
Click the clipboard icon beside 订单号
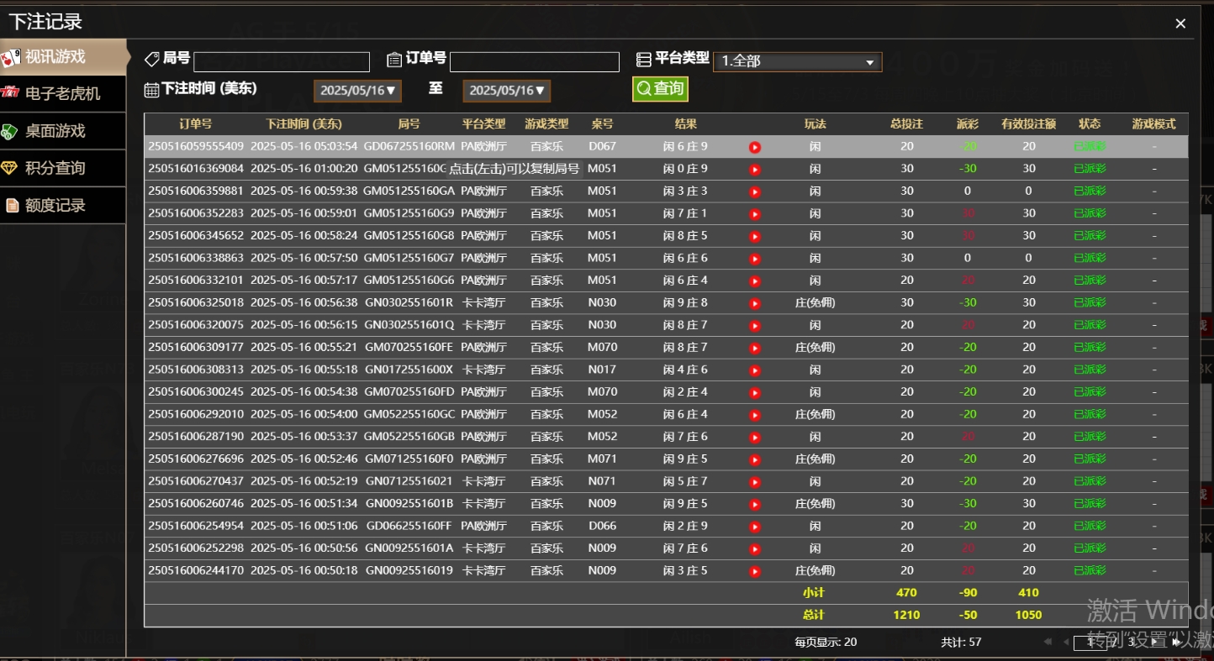coord(394,59)
